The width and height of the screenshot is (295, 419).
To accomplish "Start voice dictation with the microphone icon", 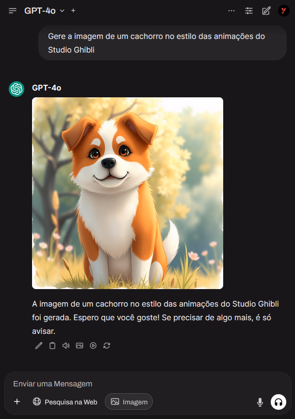I will (260, 402).
